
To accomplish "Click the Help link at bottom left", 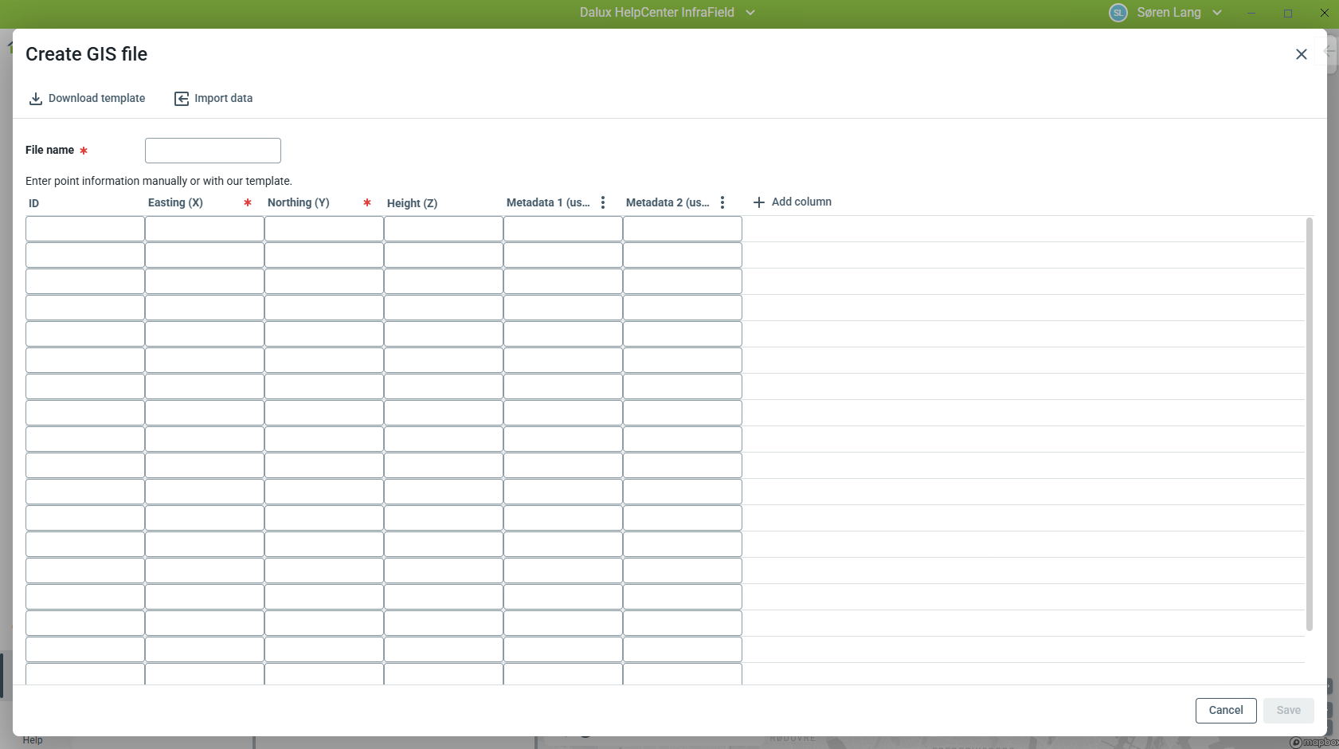I will [33, 740].
